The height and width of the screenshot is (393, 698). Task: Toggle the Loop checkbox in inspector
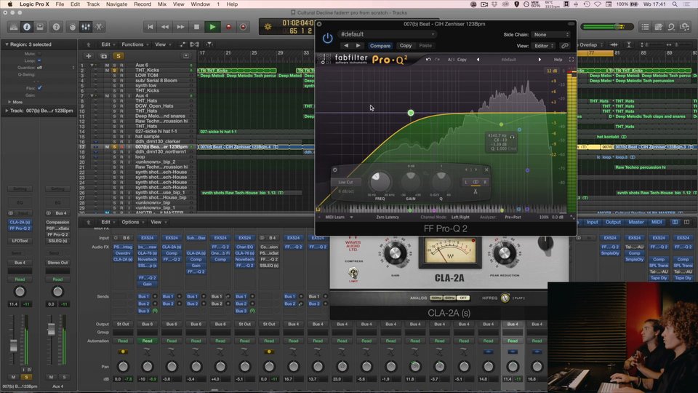[39, 60]
